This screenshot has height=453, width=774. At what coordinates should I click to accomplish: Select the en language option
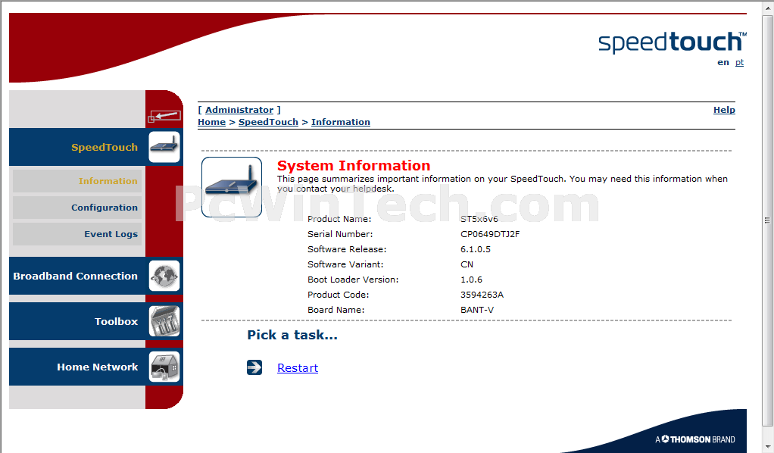(723, 62)
